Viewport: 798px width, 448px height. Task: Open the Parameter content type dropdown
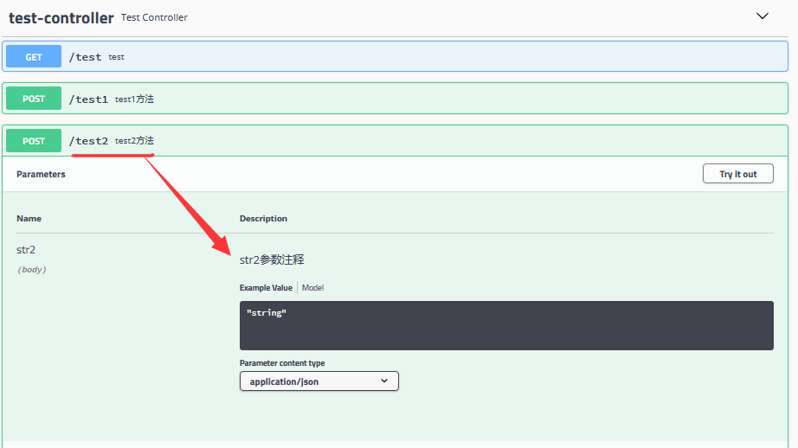[x=319, y=381]
